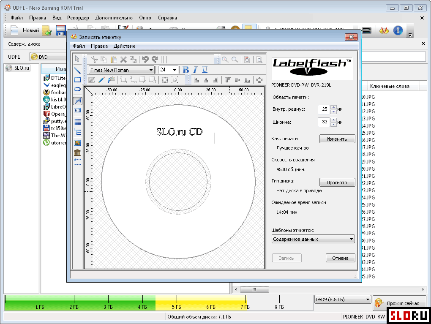
Task: Delete the selected object with X icon
Action: pyautogui.click(x=123, y=60)
